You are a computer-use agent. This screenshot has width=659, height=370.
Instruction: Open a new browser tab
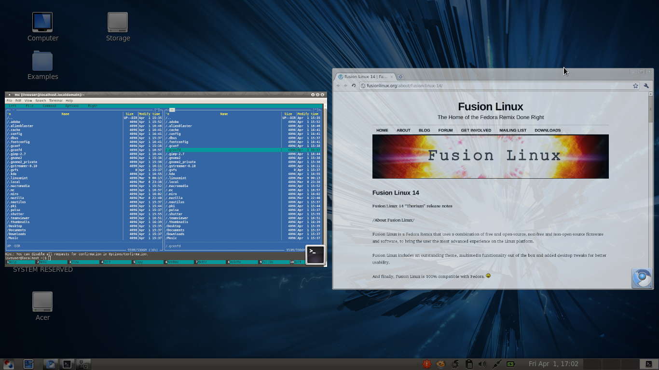[400, 77]
